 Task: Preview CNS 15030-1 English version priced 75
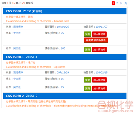click(88, 88)
